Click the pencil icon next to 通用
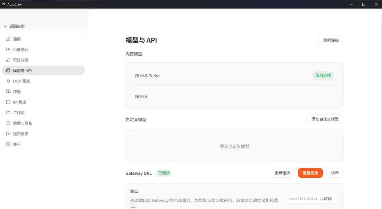This screenshot has height=209, width=382. (x=8, y=39)
